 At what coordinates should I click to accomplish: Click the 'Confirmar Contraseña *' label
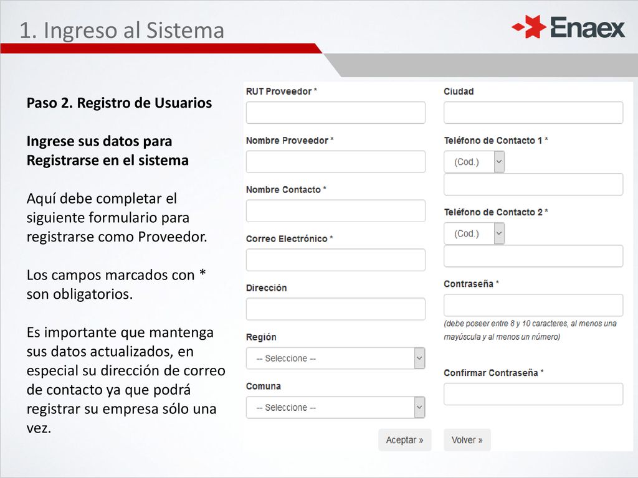[493, 373]
